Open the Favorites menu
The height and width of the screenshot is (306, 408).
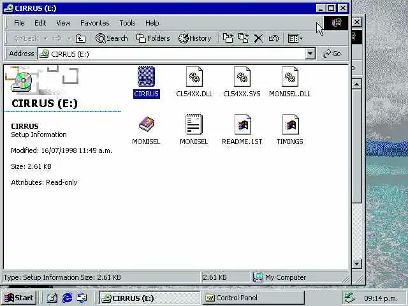[95, 23]
